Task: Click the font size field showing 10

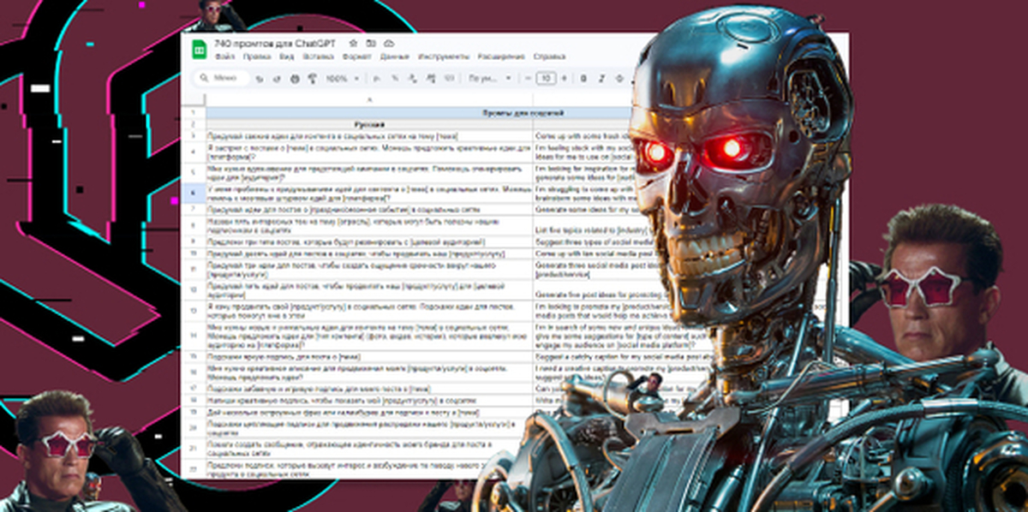Action: (546, 78)
